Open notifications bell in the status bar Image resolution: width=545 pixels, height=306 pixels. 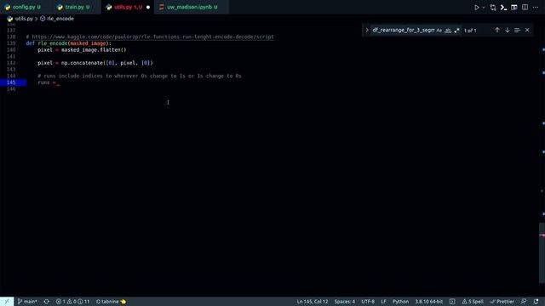tap(536, 302)
